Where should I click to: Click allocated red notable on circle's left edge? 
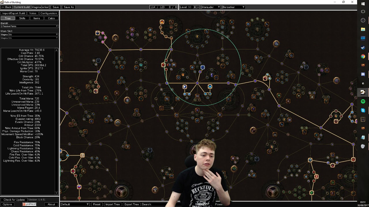163,65
